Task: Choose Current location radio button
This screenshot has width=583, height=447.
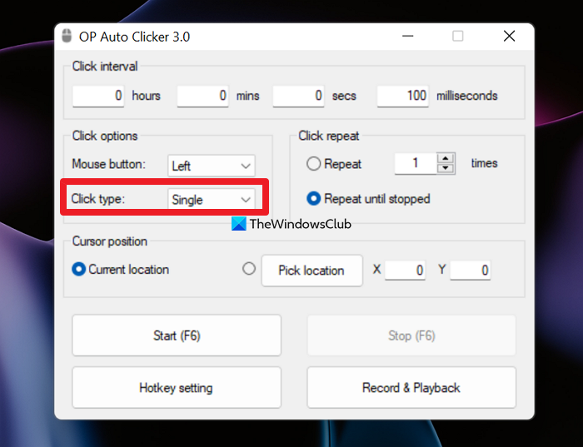Action: click(x=79, y=270)
